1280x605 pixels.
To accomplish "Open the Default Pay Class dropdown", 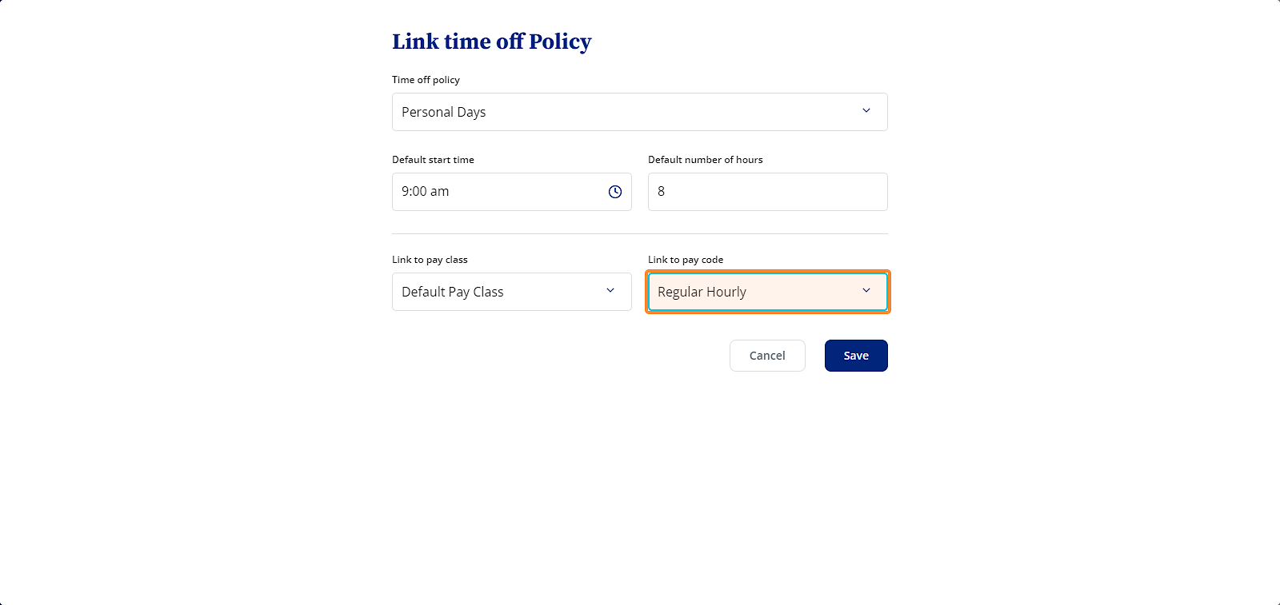I will (512, 292).
